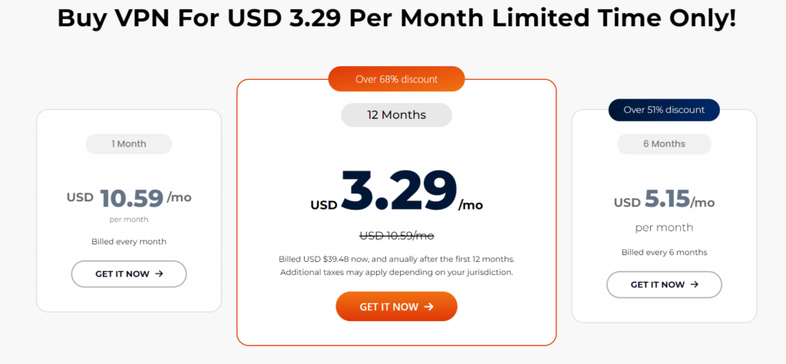
Task: Click the Over 51% discount badge
Action: click(664, 110)
